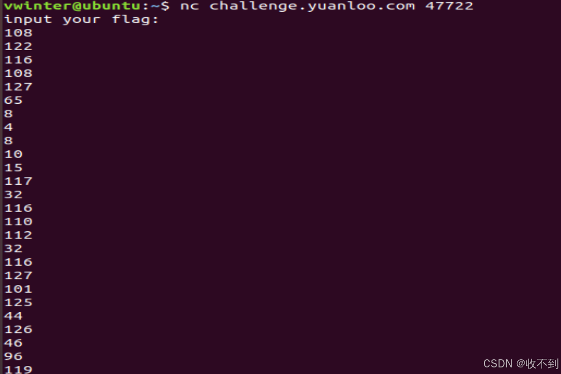Click the output value 46
This screenshot has width=561, height=374.
click(13, 343)
